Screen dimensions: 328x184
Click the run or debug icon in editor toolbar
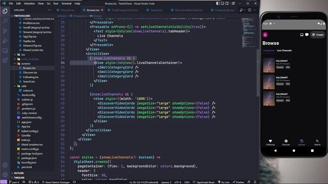tap(241, 10)
